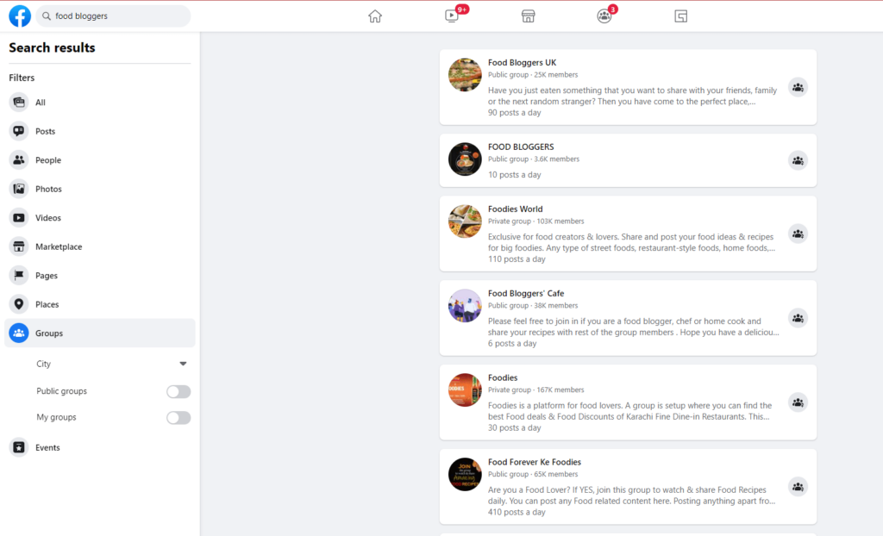Open the FOOD BLOGGERS group title
This screenshot has height=536, width=883.
point(521,147)
